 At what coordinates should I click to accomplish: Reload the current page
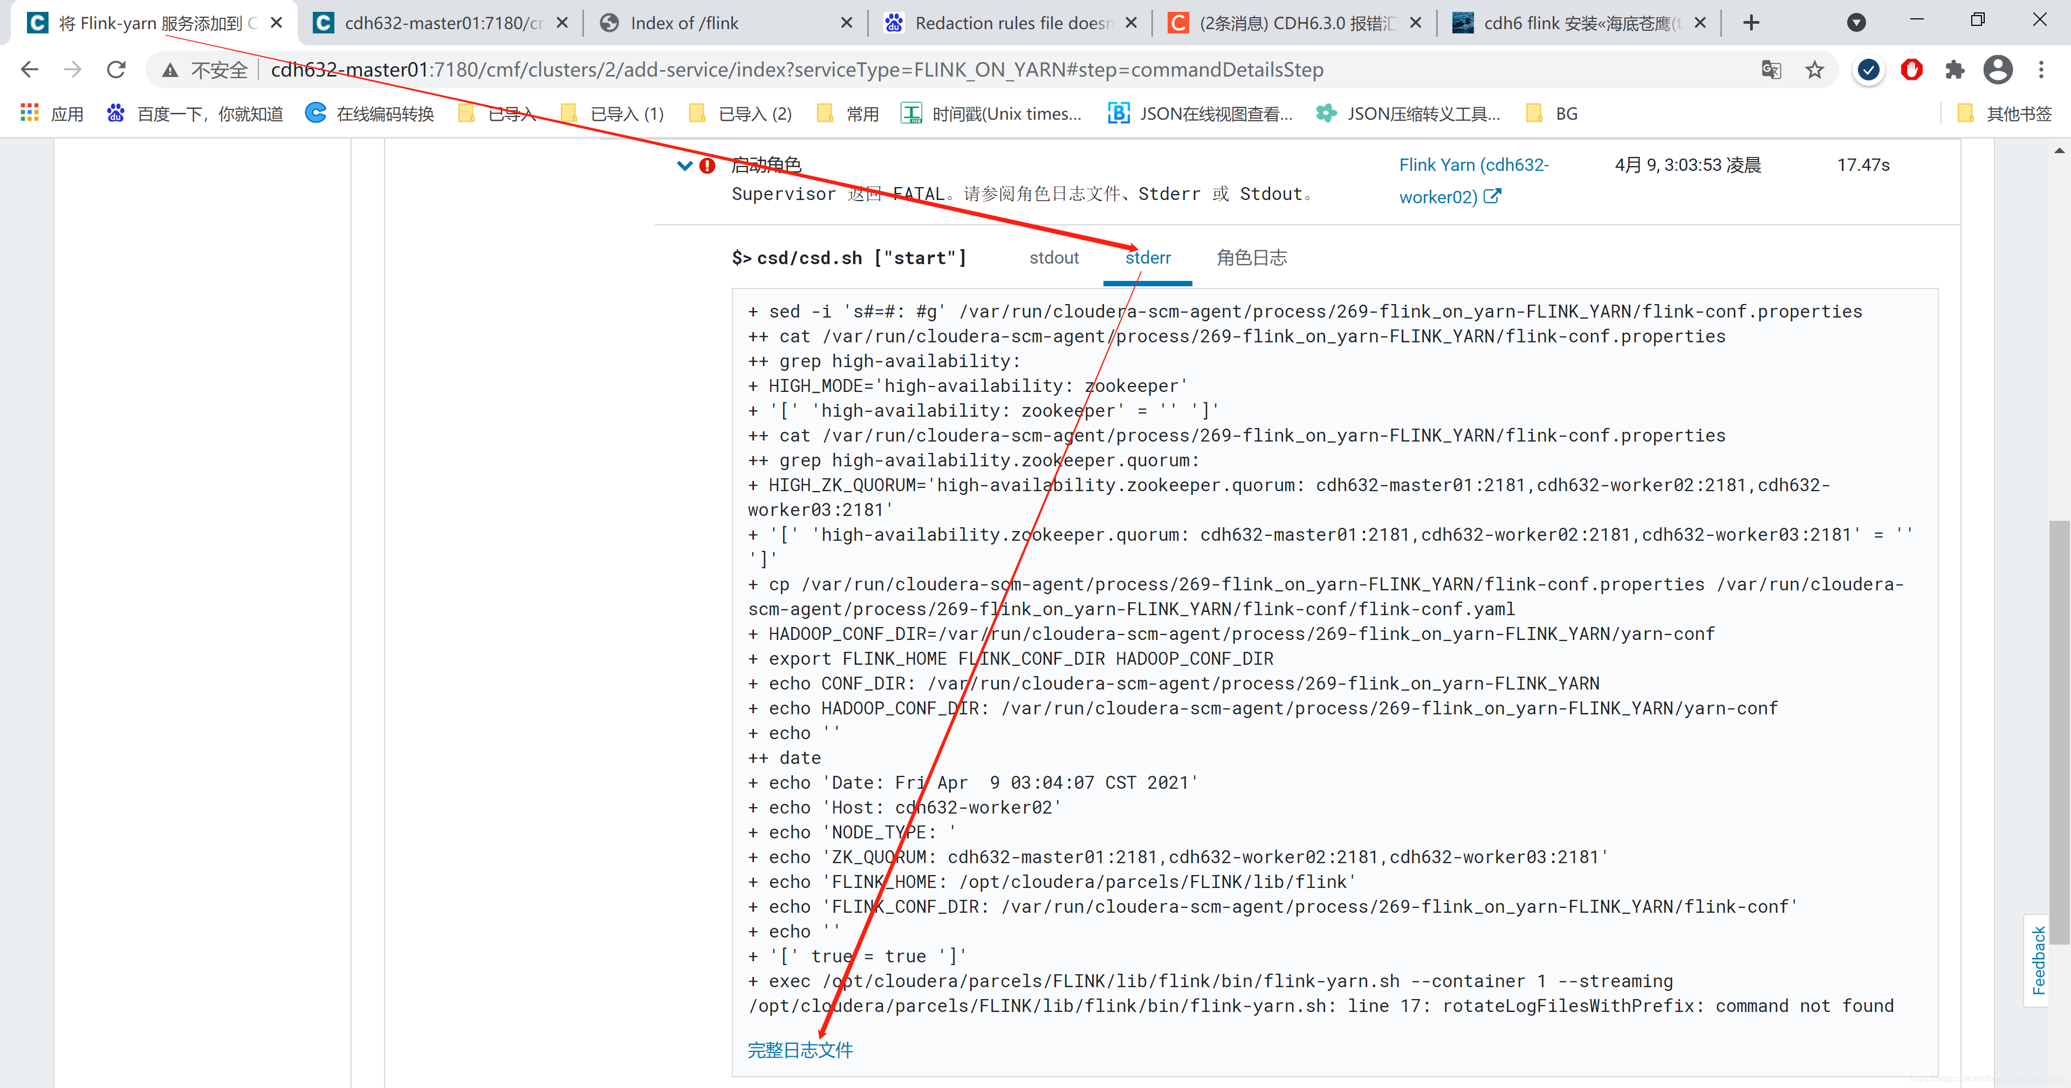click(116, 70)
